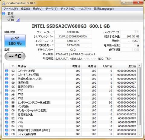The image size is (145, 140).
Task: Click the Serial ATA interface value
Action: click(x=73, y=41)
